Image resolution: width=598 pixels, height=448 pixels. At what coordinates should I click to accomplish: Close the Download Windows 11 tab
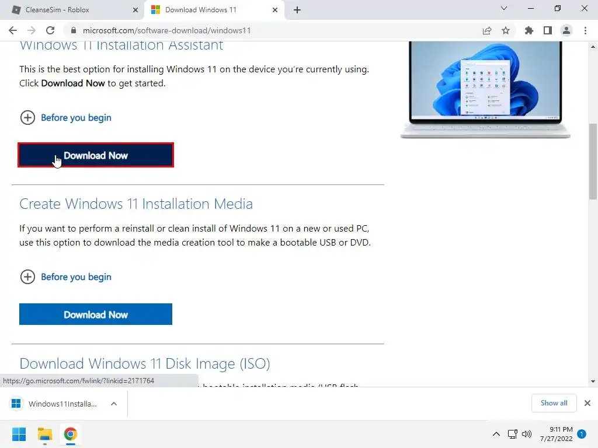coord(275,10)
